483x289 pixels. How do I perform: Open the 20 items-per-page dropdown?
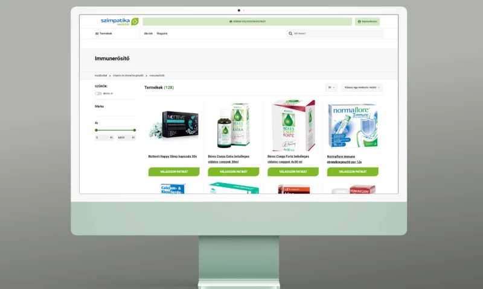pyautogui.click(x=331, y=87)
